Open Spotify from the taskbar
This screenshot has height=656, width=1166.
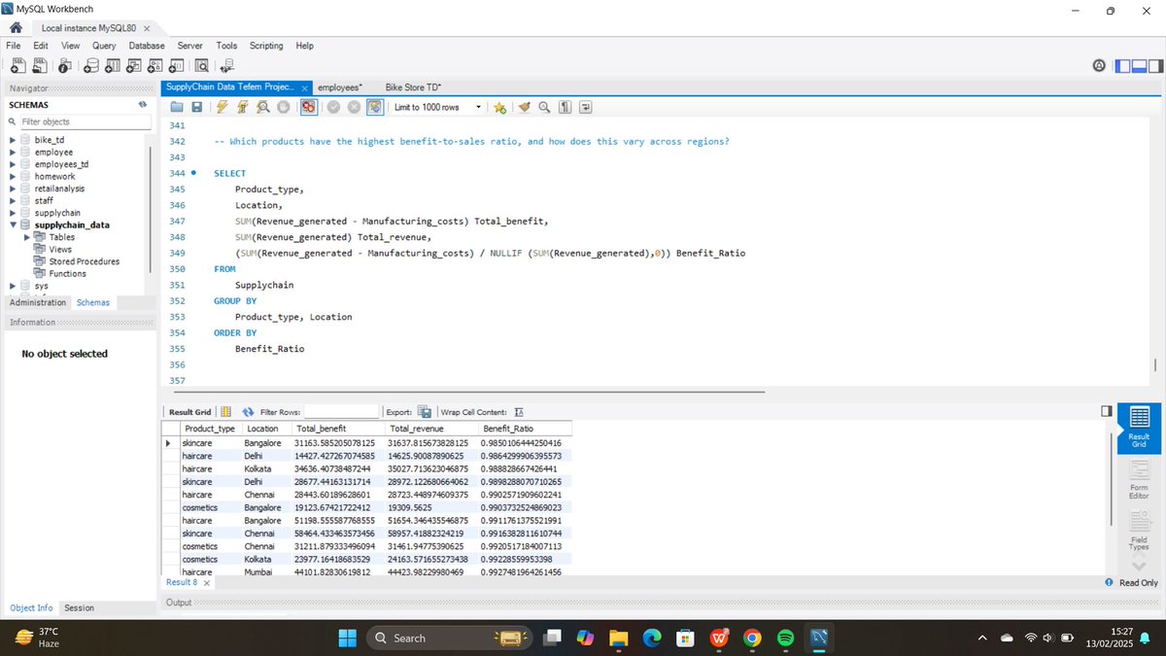tap(786, 638)
